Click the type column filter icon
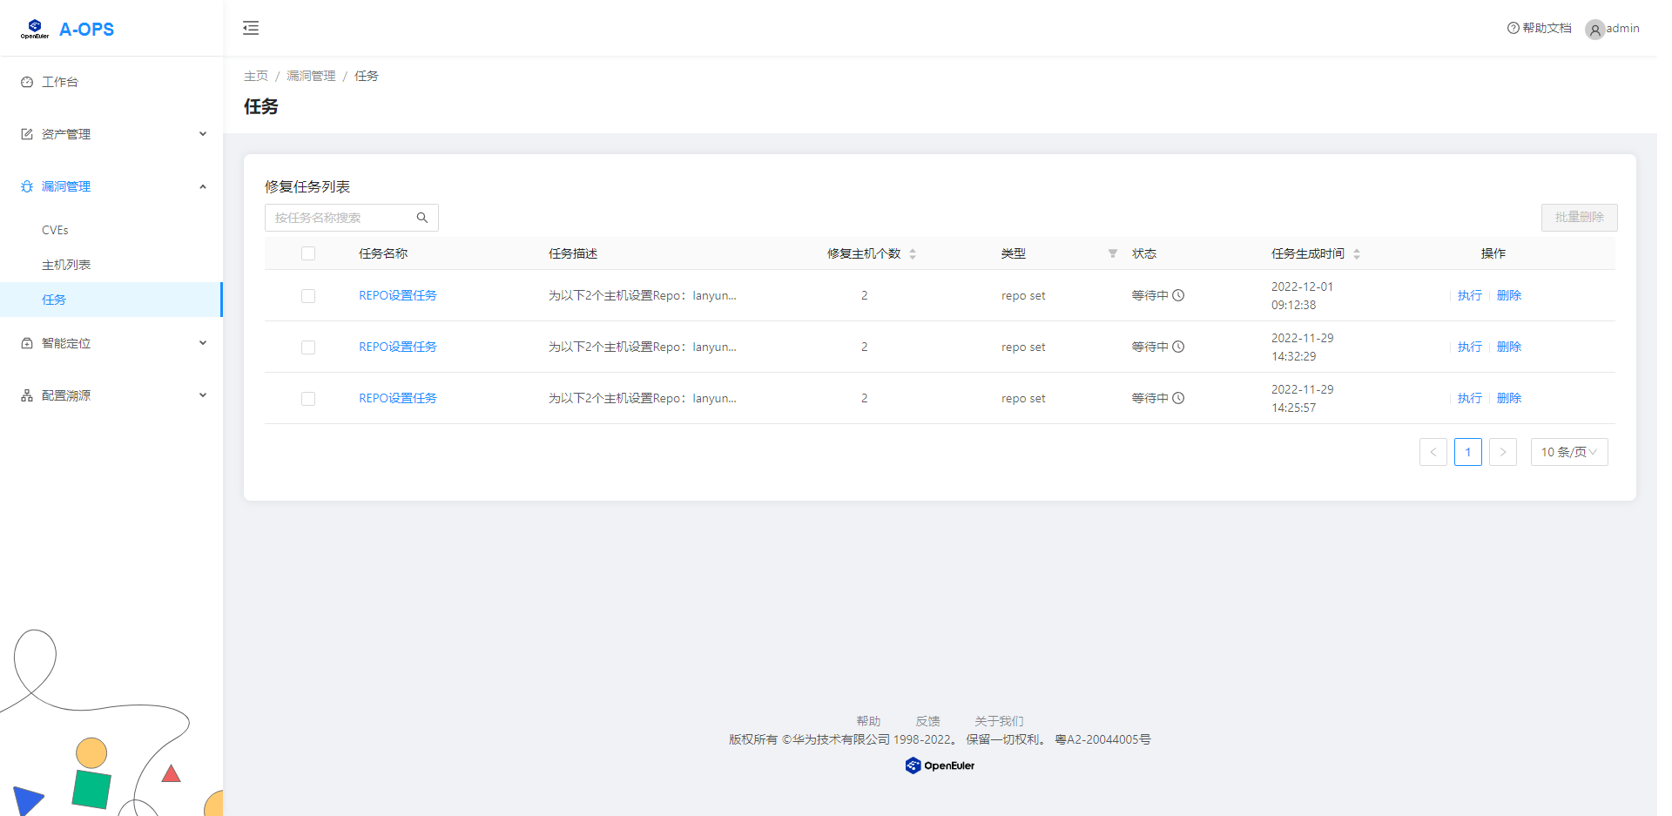 pyautogui.click(x=1112, y=253)
